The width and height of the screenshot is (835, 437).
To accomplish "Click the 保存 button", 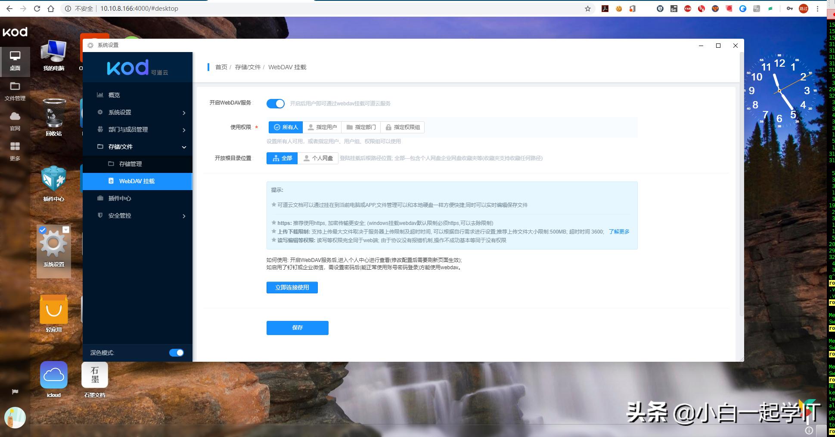I will click(297, 328).
